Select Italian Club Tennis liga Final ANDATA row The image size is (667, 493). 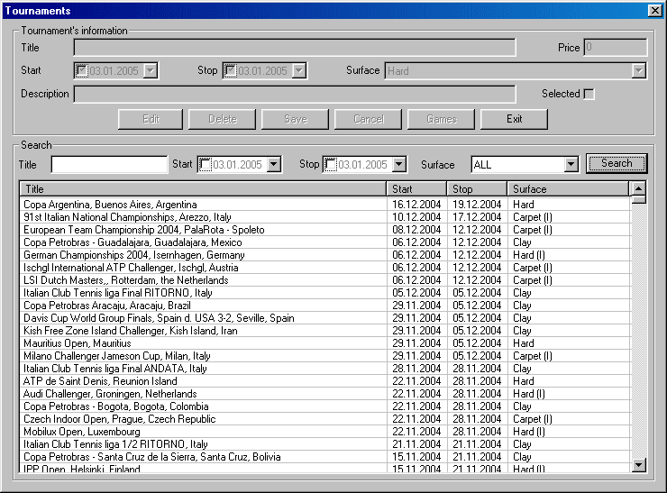(324, 369)
